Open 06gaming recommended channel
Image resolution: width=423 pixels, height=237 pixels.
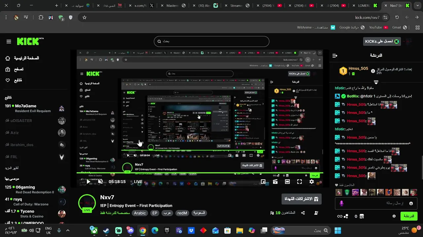click(x=35, y=190)
